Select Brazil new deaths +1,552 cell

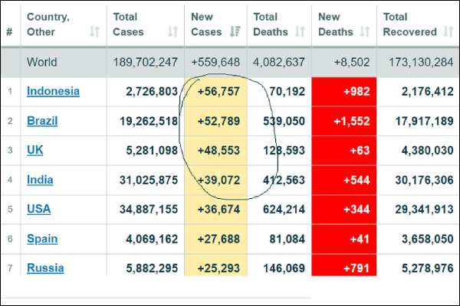(x=343, y=121)
